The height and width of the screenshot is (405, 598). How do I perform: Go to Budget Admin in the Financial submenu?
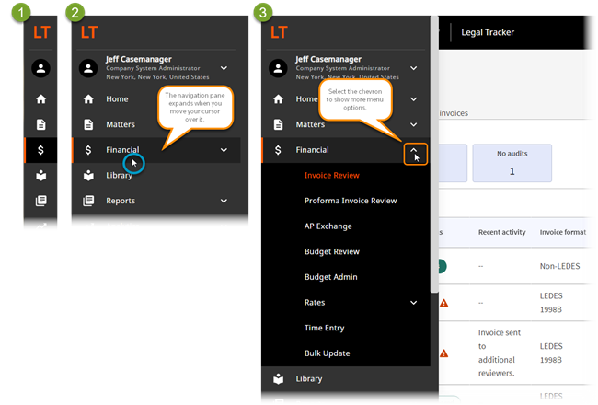[x=330, y=276]
